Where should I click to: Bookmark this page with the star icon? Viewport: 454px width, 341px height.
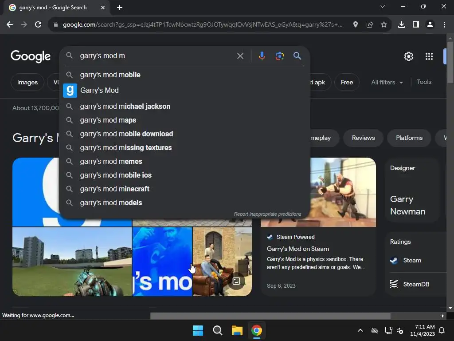[384, 25]
